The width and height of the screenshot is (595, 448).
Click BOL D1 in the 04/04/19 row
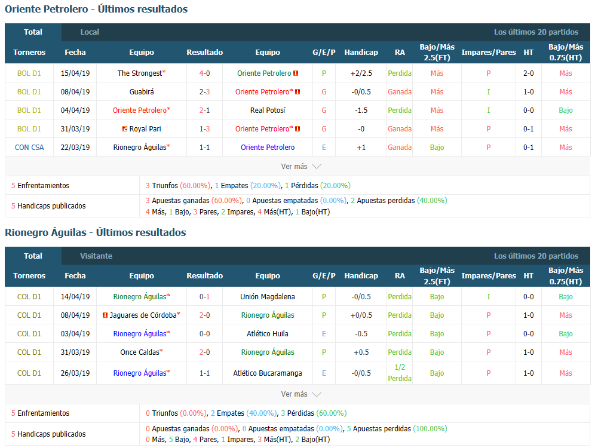(29, 111)
